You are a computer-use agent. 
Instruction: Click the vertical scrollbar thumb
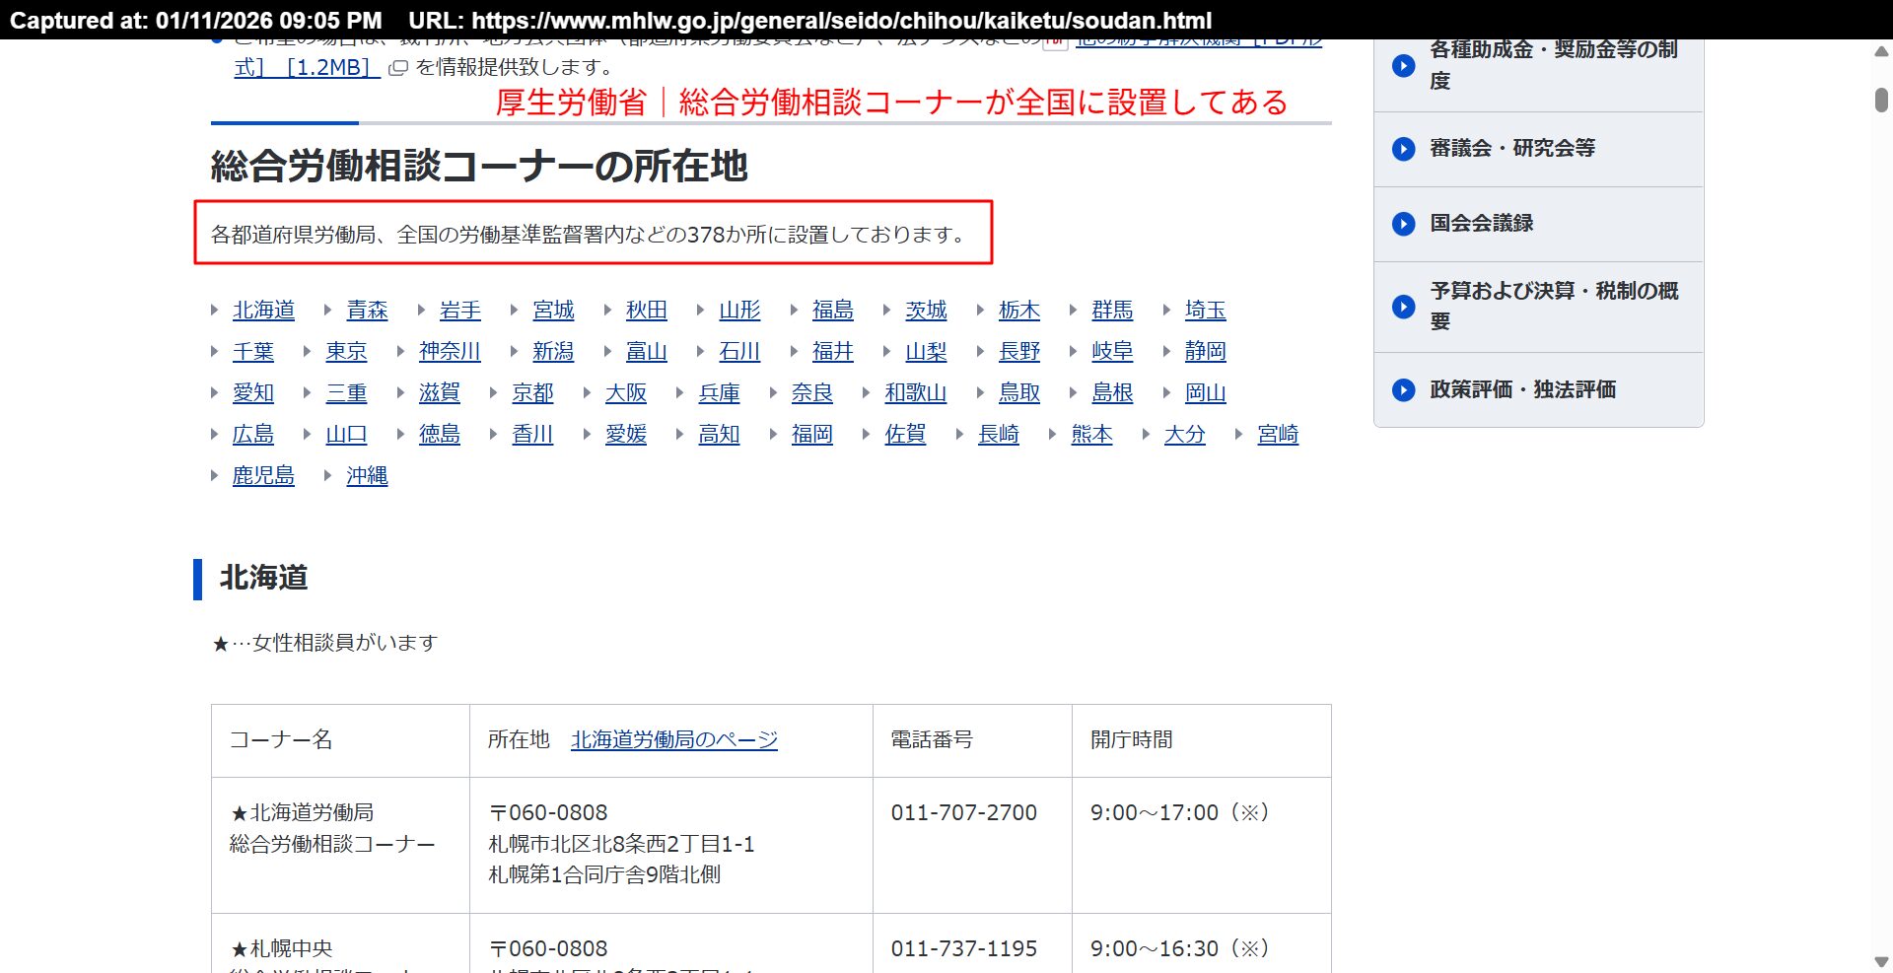1881,100
